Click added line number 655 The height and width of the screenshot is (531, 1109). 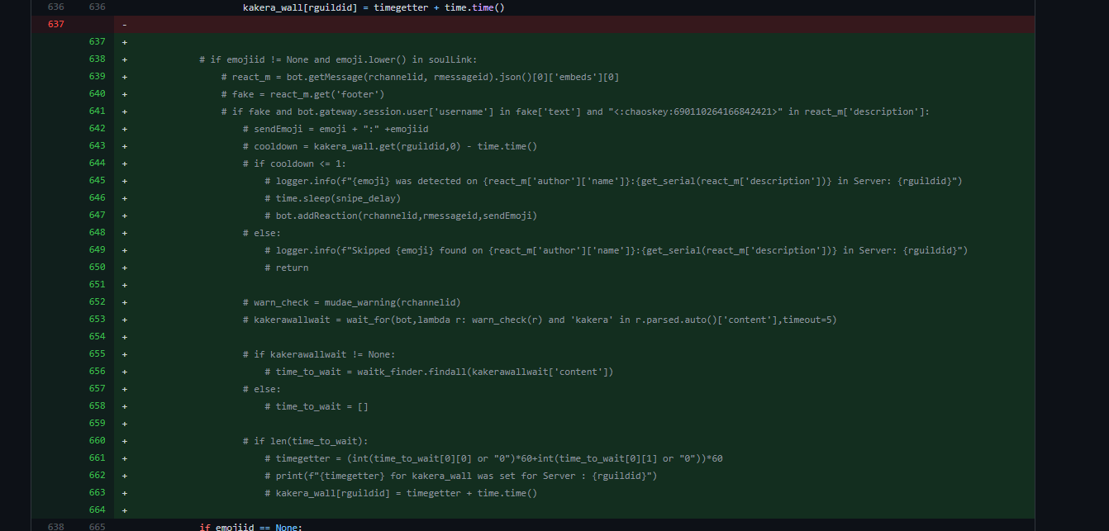tap(97, 354)
